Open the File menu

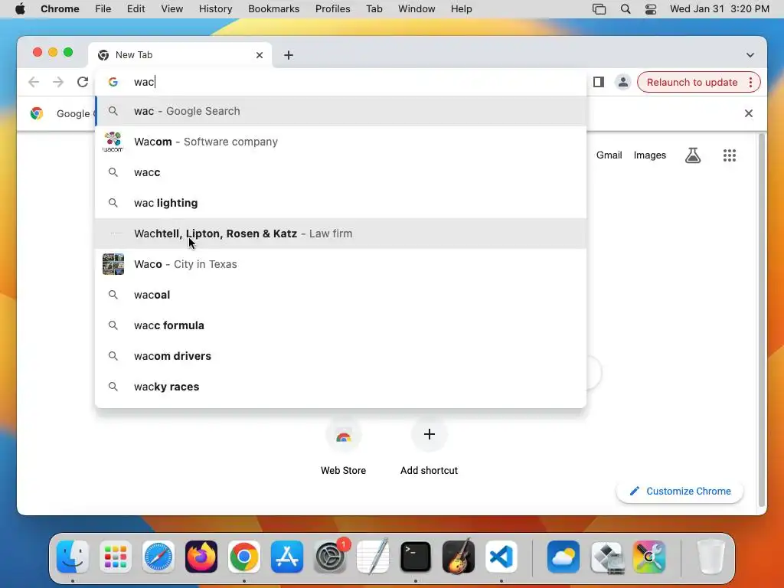tap(103, 9)
